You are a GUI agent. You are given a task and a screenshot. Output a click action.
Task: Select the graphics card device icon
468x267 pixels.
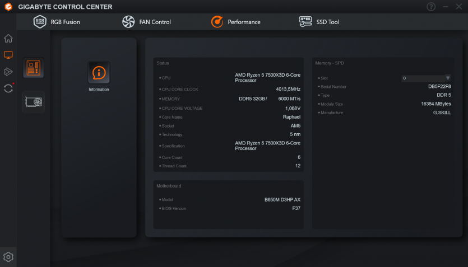pyautogui.click(x=33, y=102)
